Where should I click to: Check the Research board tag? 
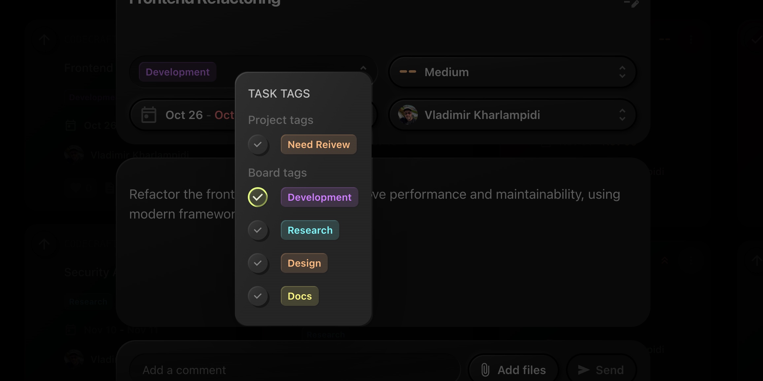(258, 230)
